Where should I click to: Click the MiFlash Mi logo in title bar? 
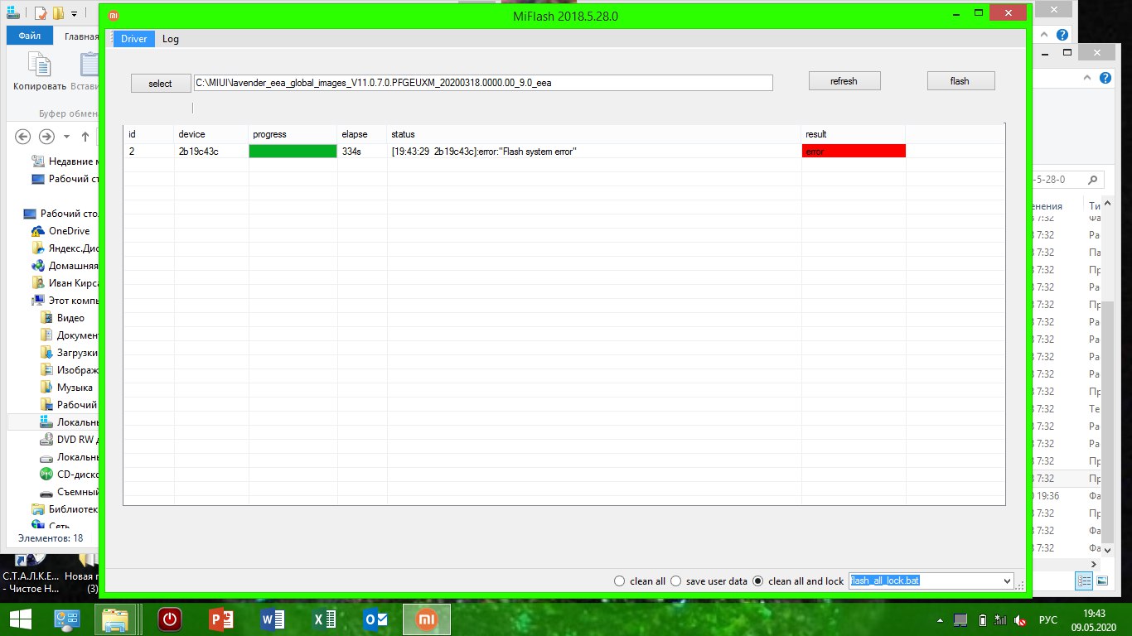click(x=114, y=15)
